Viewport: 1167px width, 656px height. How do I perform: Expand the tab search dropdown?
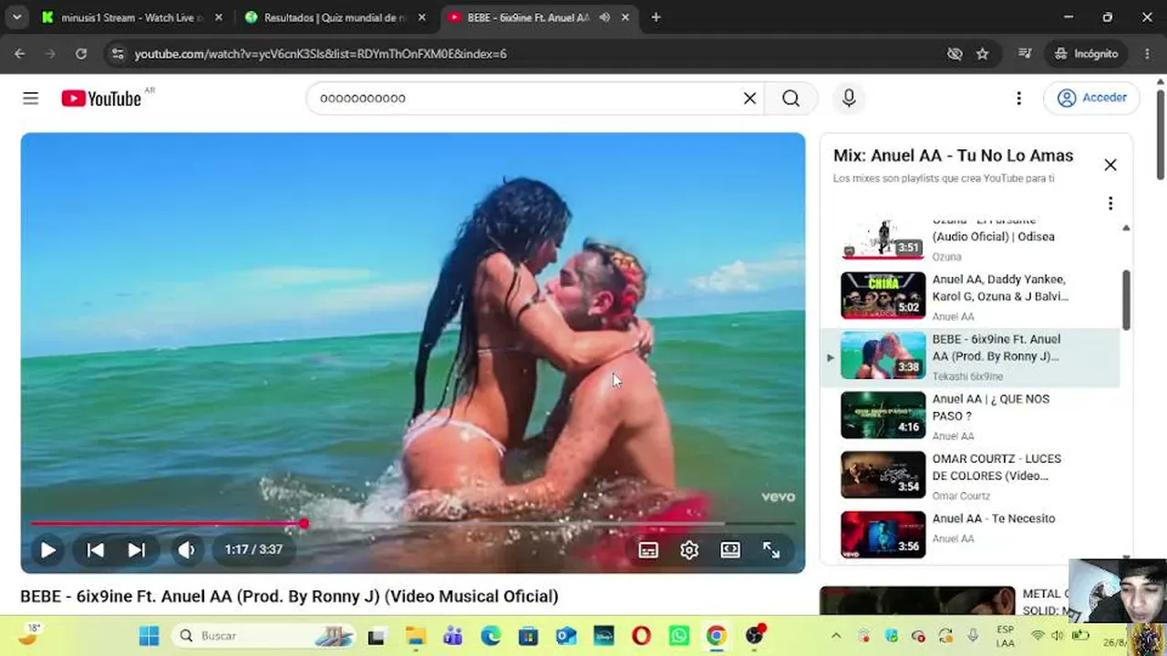point(16,17)
